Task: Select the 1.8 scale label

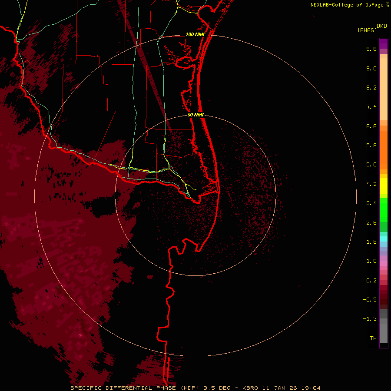Action: click(371, 242)
